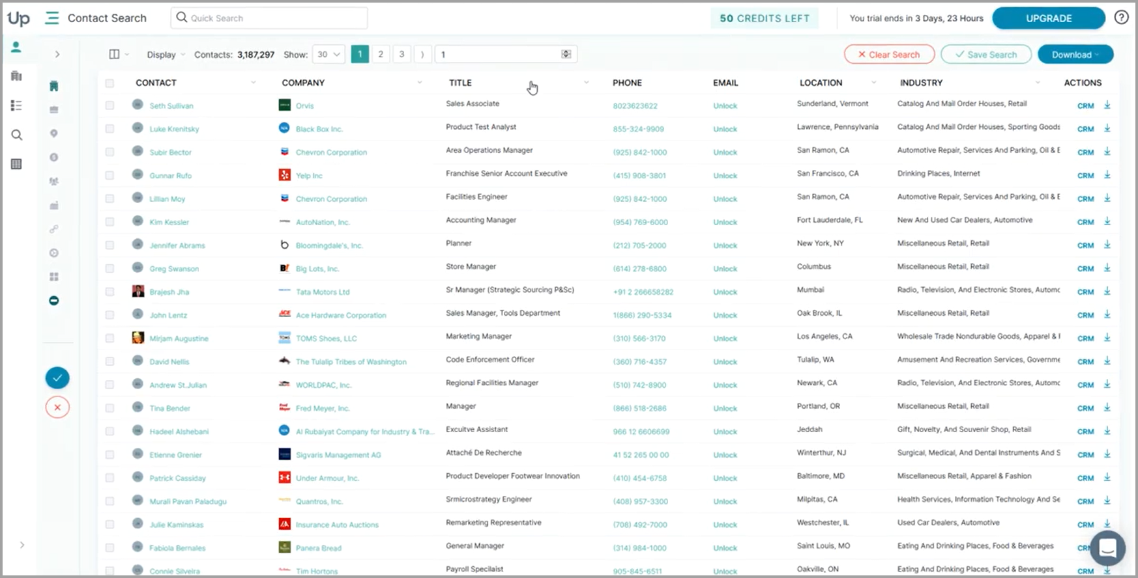1138x578 pixels.
Task: Jump to page 3 of results
Action: pos(401,55)
